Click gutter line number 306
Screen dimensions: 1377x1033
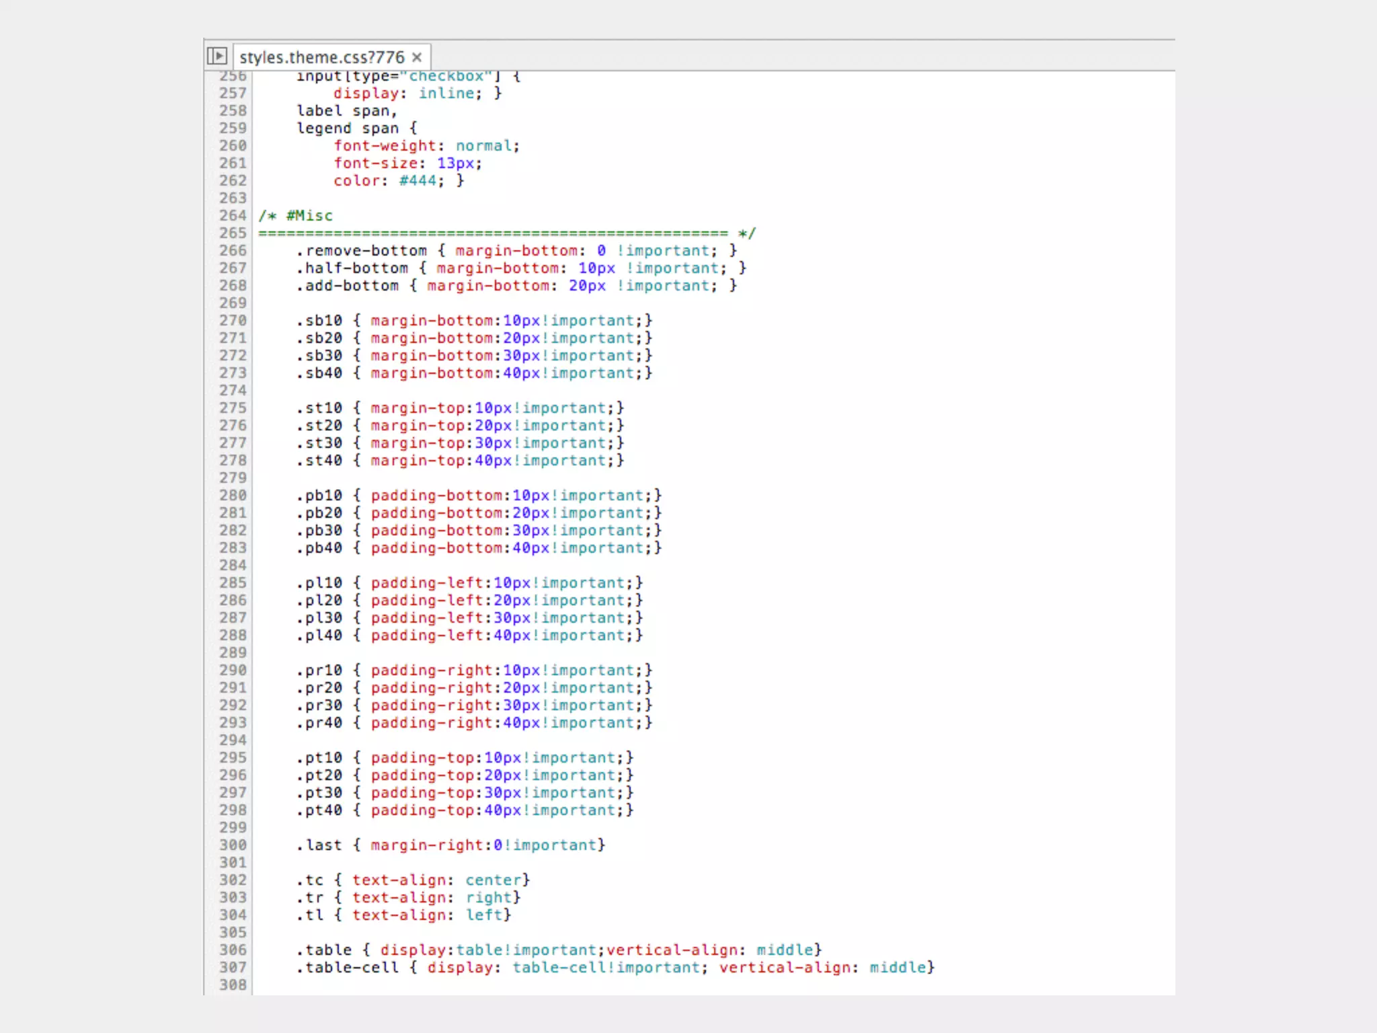233,950
